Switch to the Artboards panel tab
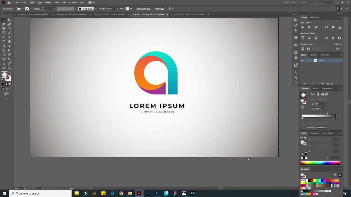Screen dimensions: 351x197 click(324, 55)
